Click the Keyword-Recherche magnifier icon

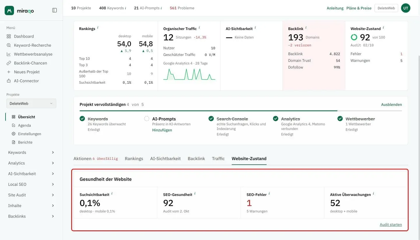pyautogui.click(x=8, y=45)
